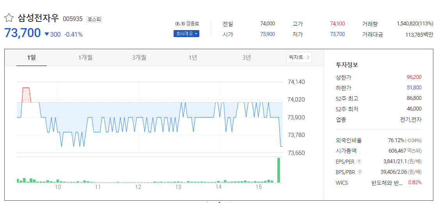
Task: Show the 1년 chart tab
Action: 193,57
